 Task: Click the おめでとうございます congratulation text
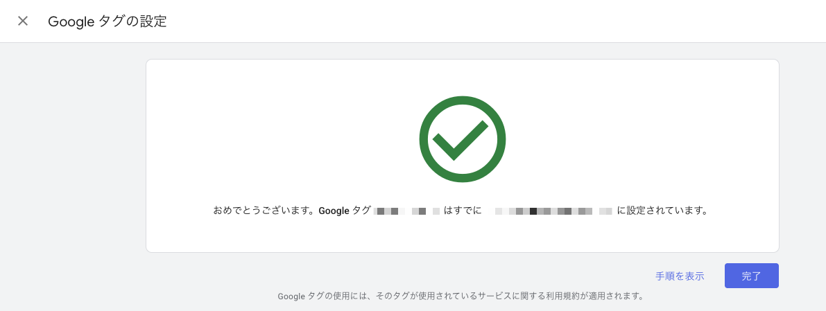(264, 211)
